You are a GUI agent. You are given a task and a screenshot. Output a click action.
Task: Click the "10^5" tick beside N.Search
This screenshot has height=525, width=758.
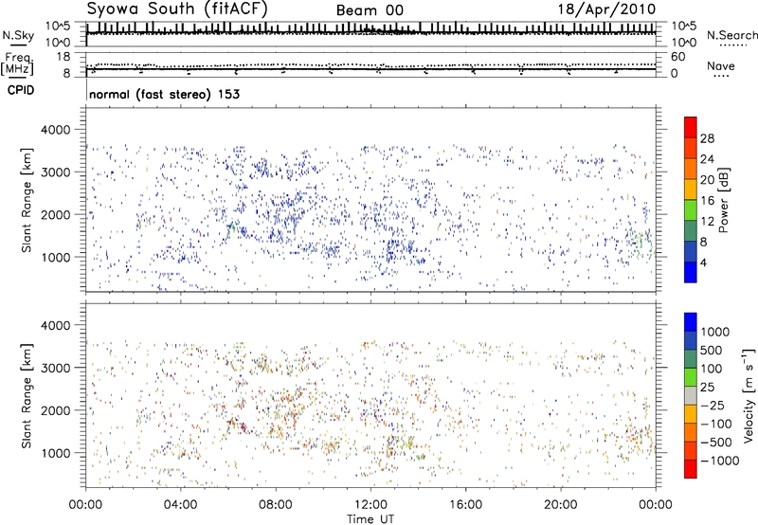click(x=684, y=26)
